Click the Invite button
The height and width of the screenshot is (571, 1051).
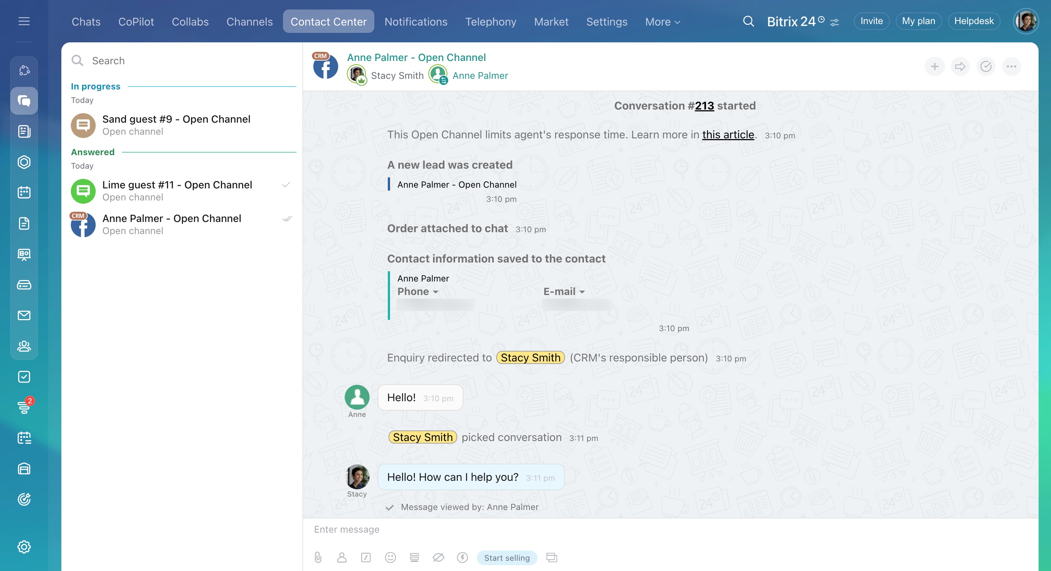(x=871, y=21)
